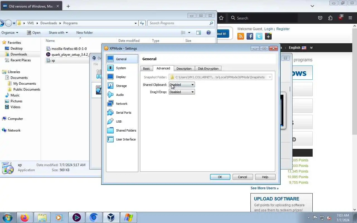Click New folder in Explorer toolbar
This screenshot has width=357, height=223.
pyautogui.click(x=85, y=33)
